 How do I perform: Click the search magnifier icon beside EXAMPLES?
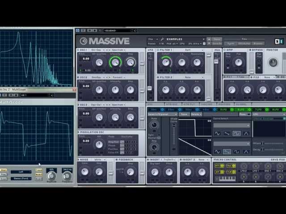(162, 39)
